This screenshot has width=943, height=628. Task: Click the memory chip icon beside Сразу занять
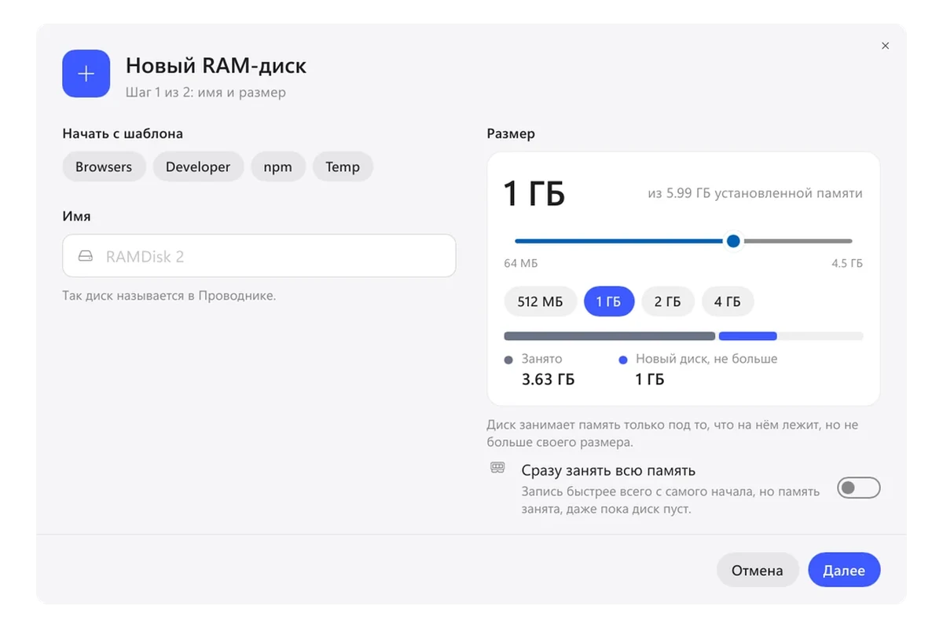tap(497, 468)
